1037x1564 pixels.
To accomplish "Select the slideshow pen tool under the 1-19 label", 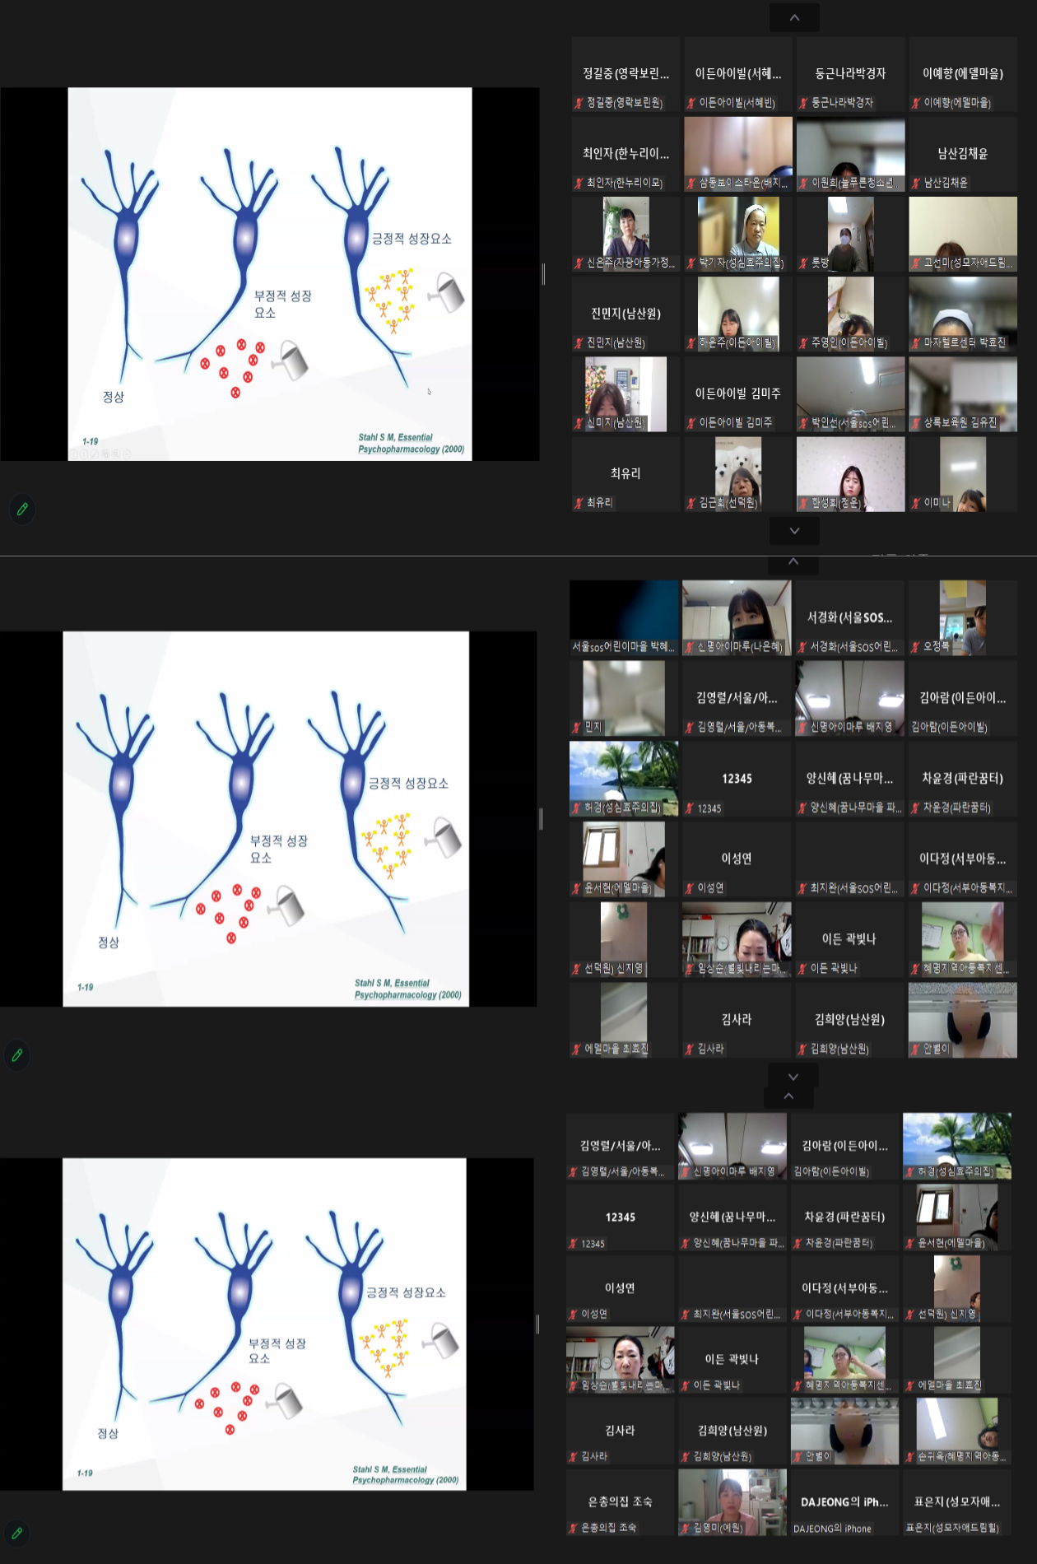I will tap(95, 454).
